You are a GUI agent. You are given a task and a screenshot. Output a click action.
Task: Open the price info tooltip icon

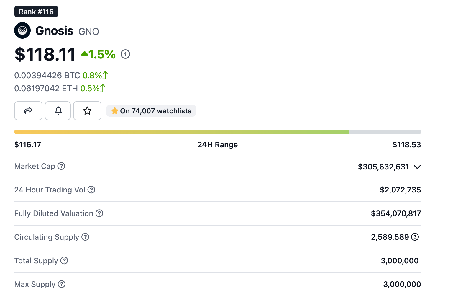(125, 54)
